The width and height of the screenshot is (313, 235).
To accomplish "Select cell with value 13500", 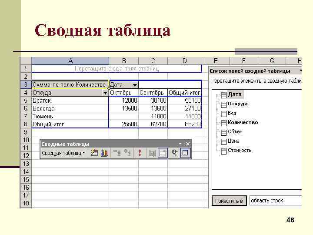I will click(123, 108).
